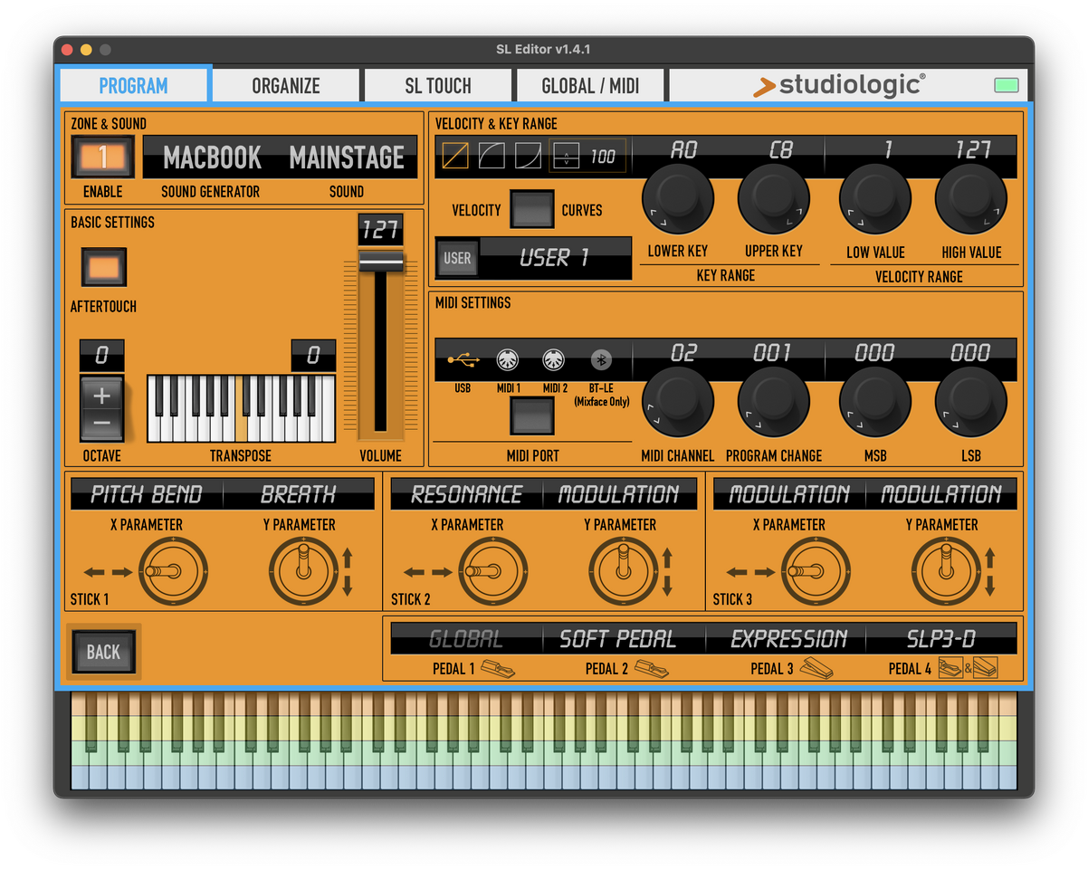Open Stick 1 PITCH BEND X parameter selector
This screenshot has width=1088, height=869.
coord(147,494)
